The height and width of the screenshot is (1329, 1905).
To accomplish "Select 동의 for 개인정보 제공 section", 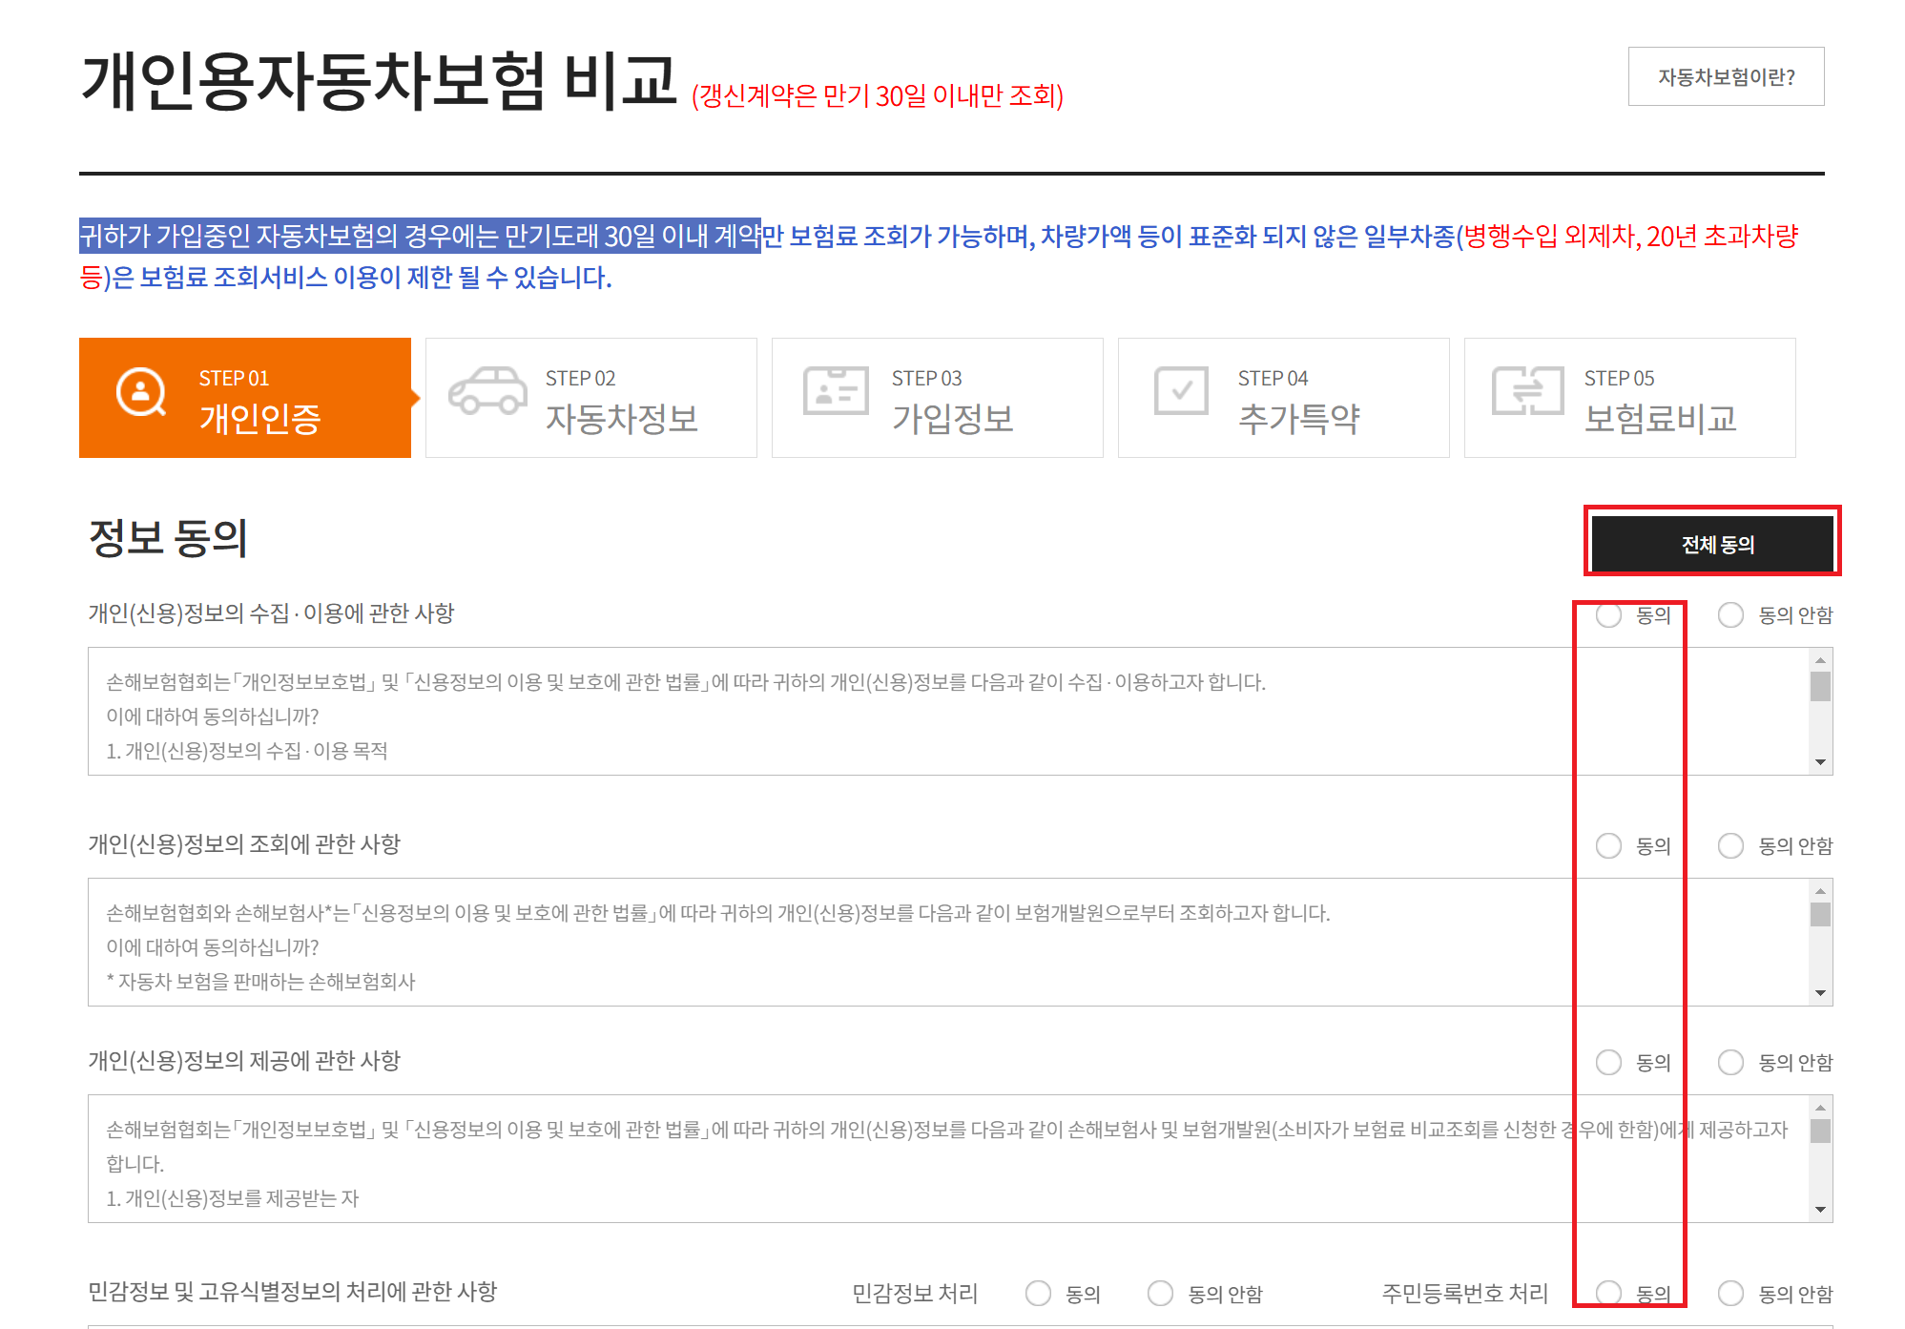I will 1609,1063.
